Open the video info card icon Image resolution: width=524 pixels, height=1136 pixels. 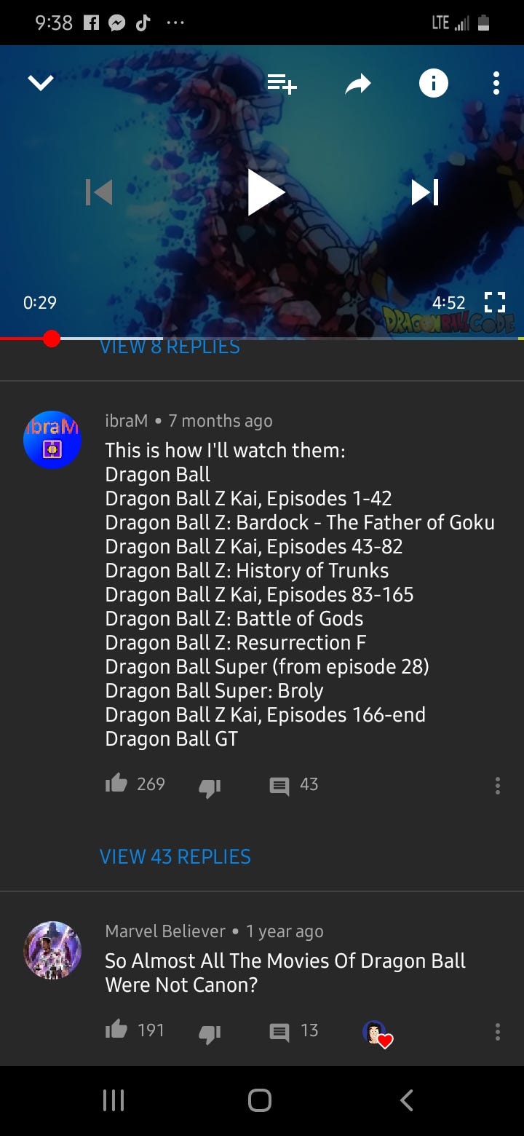pos(434,84)
